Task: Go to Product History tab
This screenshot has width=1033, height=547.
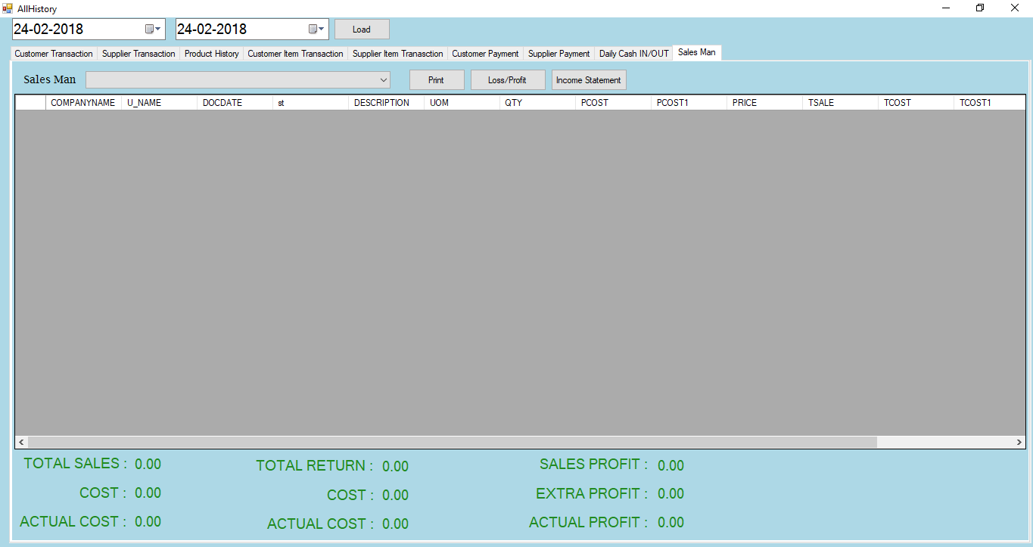Action: (211, 54)
